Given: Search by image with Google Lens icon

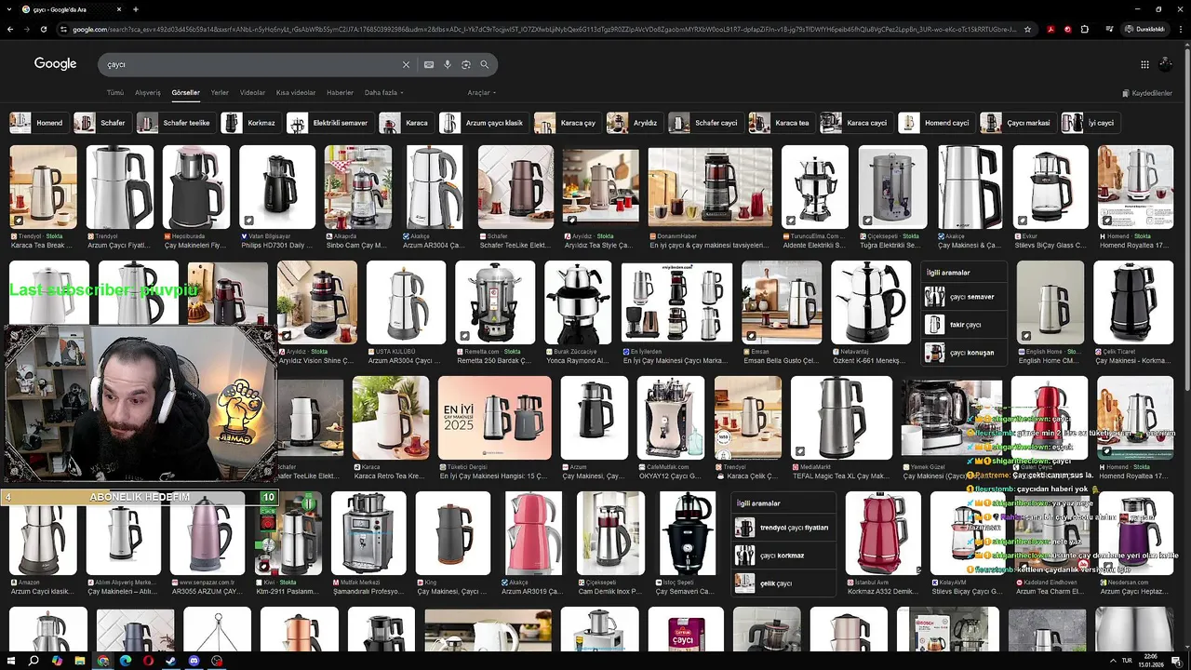Looking at the screenshot, I should [466, 64].
